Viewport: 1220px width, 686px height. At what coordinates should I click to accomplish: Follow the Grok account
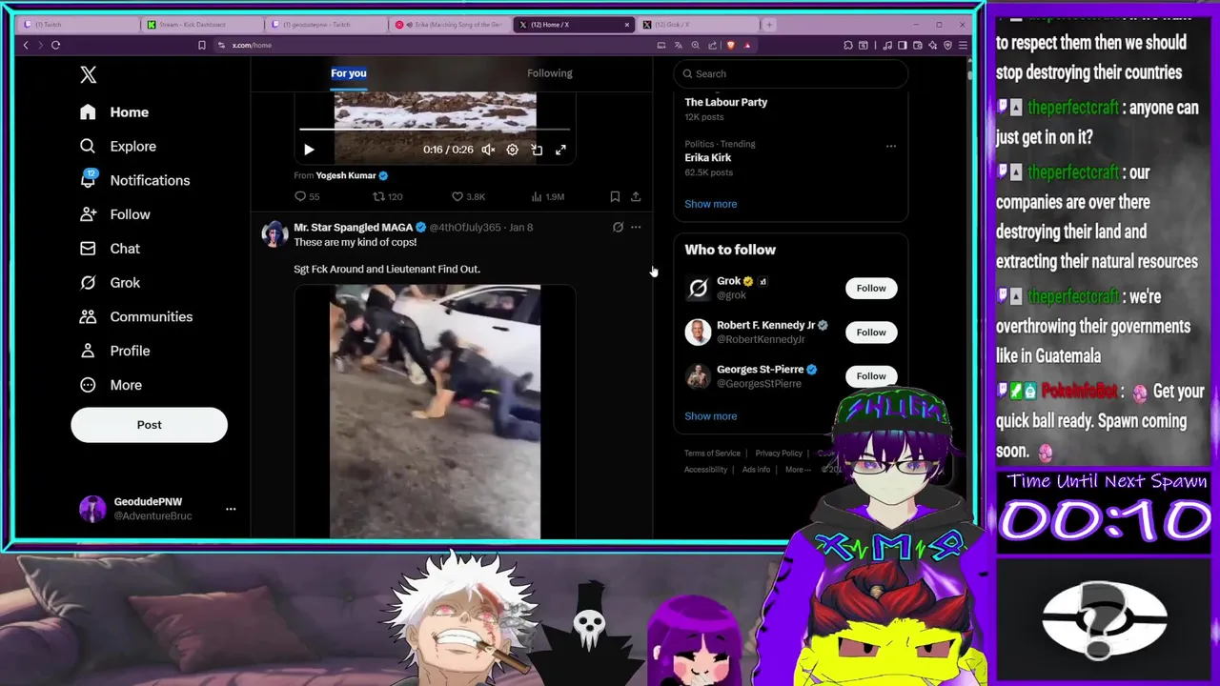[870, 288]
